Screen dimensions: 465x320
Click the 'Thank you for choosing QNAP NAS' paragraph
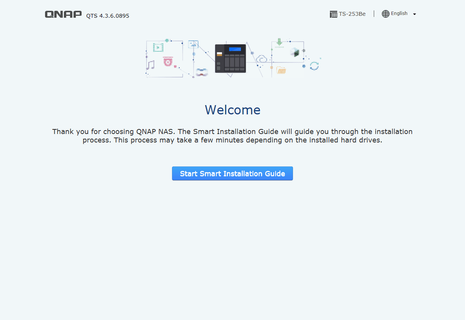coord(232,136)
